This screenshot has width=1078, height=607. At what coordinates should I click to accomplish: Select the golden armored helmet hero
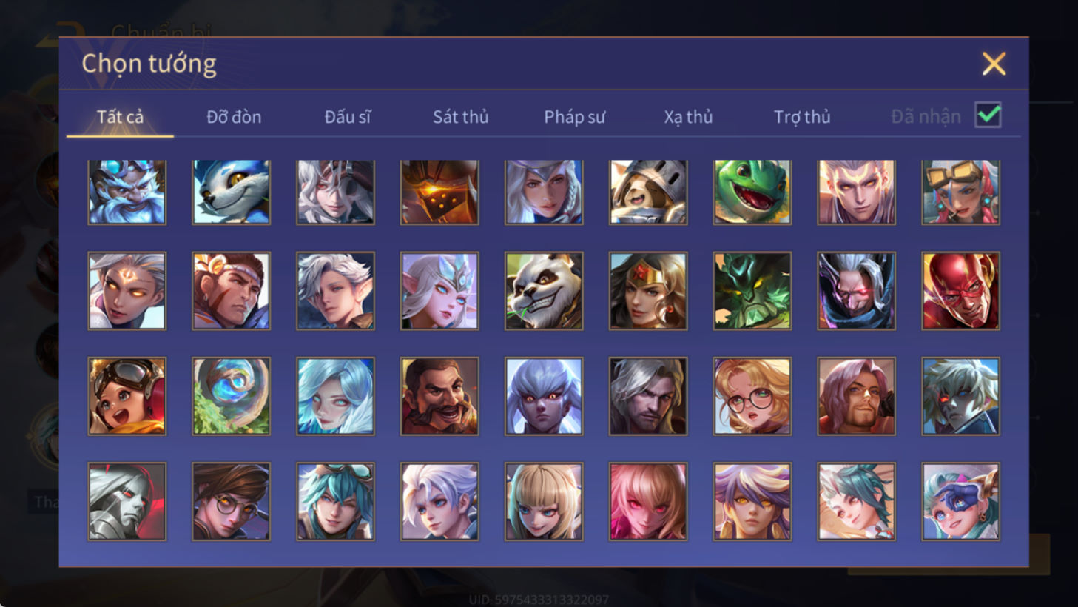click(x=439, y=192)
